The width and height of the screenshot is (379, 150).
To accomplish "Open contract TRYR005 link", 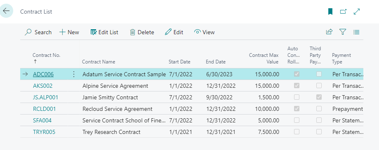I will (x=44, y=132).
